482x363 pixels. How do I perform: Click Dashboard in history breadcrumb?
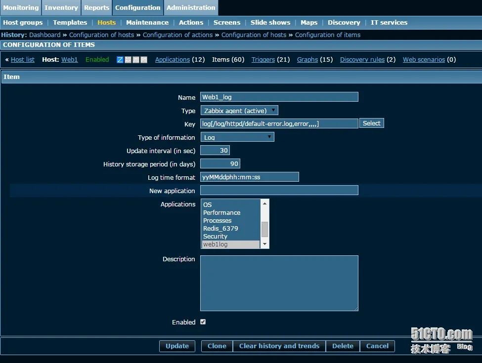(45, 35)
